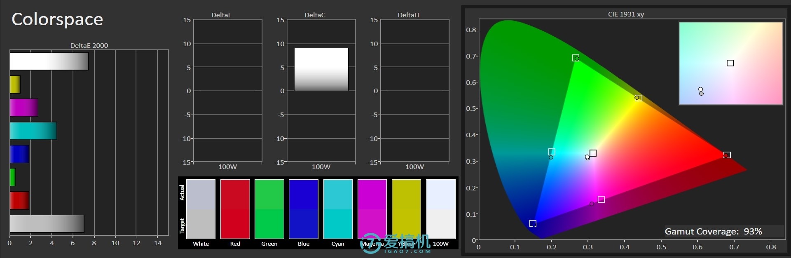This screenshot has width=791, height=258.
Task: Click the 100W color swatch
Action: [440, 209]
